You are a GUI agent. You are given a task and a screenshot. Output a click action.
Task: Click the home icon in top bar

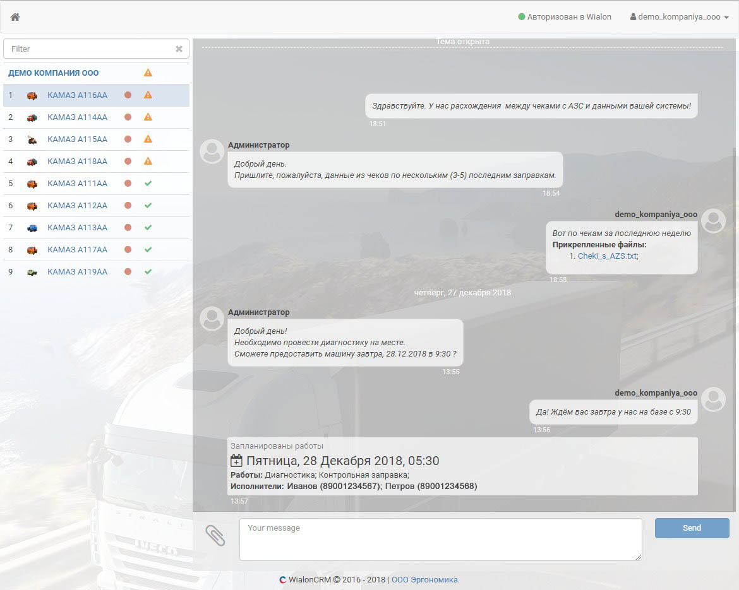(15, 17)
